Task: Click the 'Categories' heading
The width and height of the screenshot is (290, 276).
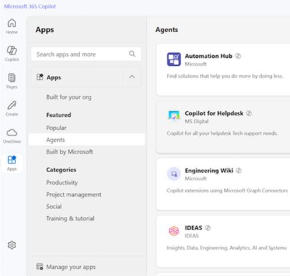Action: click(x=61, y=170)
